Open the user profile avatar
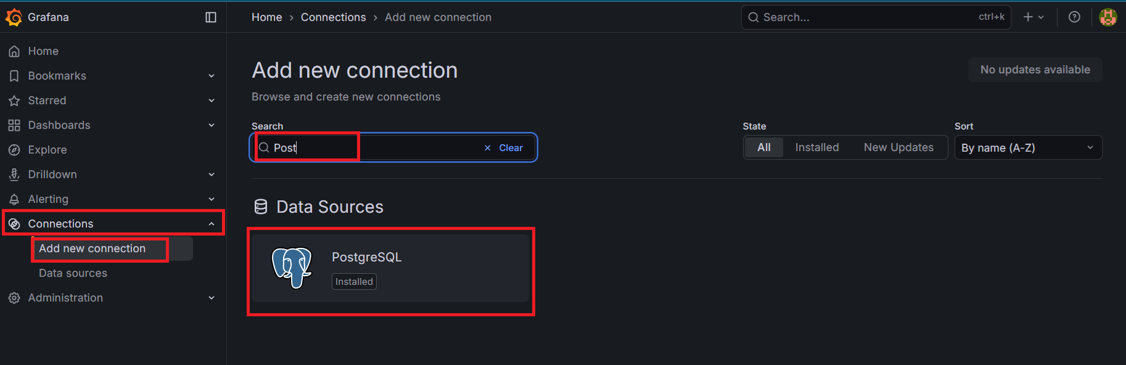This screenshot has height=365, width=1126. (x=1108, y=17)
